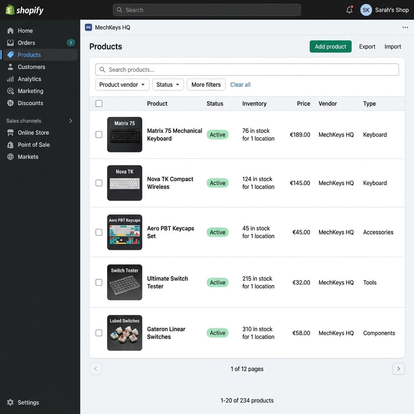Click the Analytics bar chart icon
414x414 pixels.
click(10, 79)
